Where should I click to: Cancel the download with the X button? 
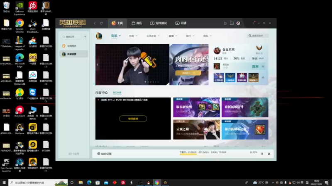click(269, 154)
